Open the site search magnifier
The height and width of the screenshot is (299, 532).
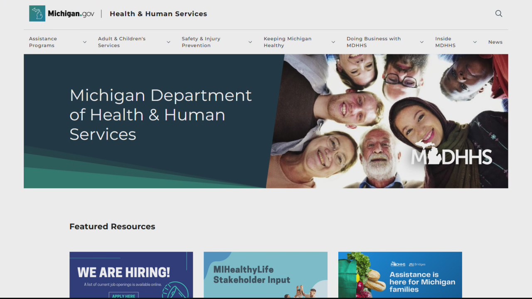click(x=499, y=13)
